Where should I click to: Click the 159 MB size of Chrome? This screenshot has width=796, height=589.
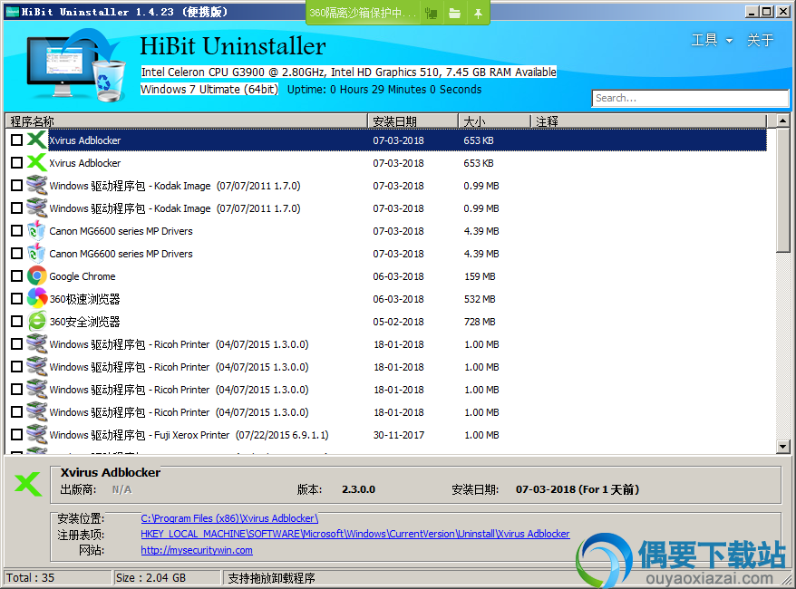point(480,276)
